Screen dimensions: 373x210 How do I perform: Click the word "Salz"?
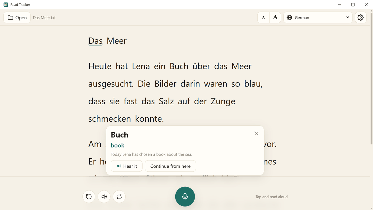point(166,101)
